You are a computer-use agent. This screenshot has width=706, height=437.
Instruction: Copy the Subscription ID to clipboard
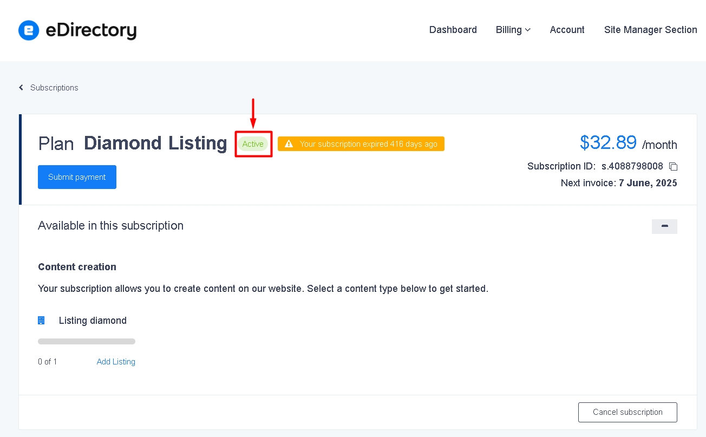[673, 166]
